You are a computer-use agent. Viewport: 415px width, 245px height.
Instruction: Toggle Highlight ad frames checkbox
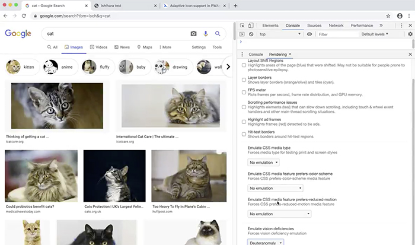pos(244,122)
